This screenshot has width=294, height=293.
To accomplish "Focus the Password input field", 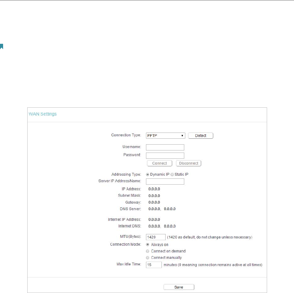I will [x=165, y=156].
